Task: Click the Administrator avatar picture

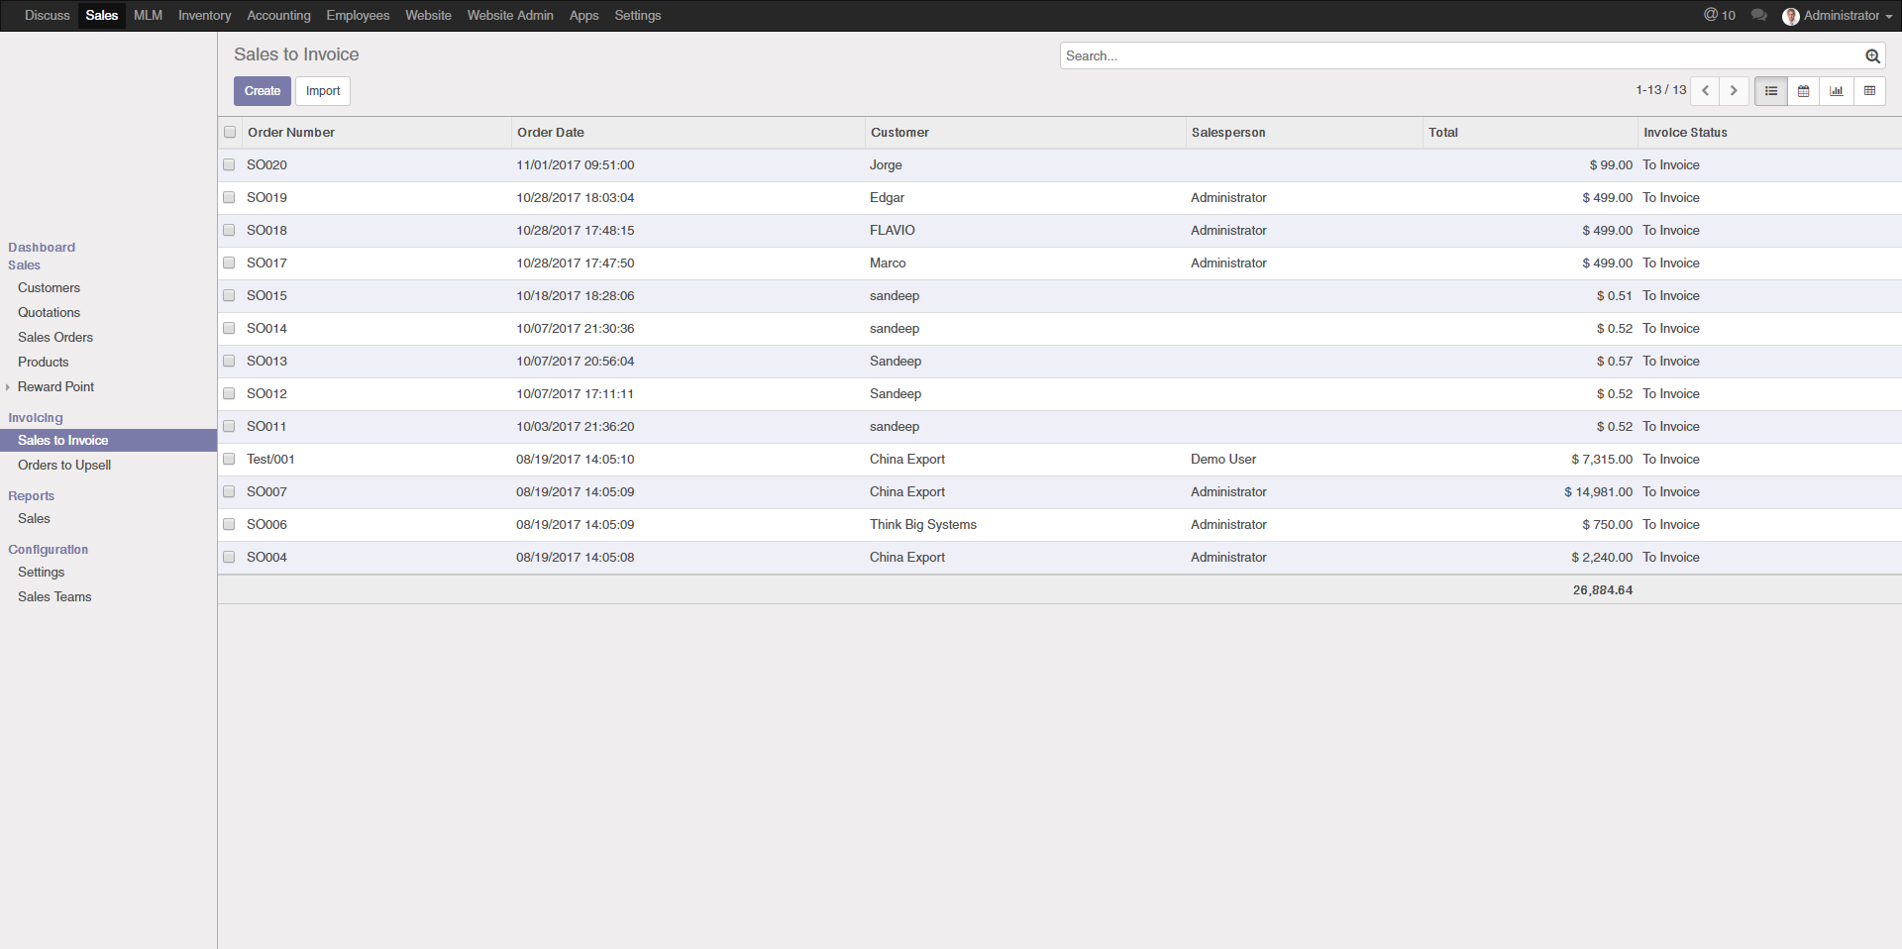Action: pos(1791,16)
